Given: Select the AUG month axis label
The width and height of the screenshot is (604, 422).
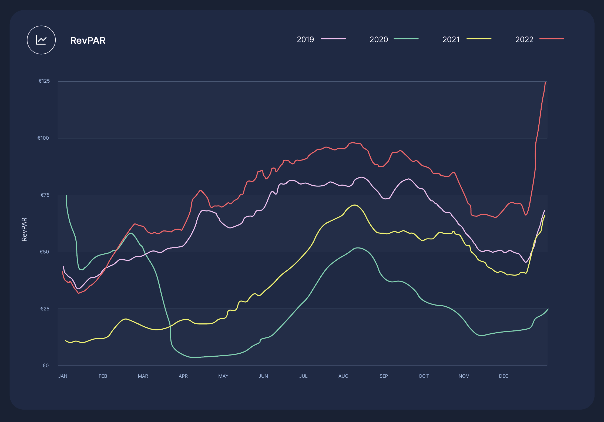Looking at the screenshot, I should (x=343, y=376).
